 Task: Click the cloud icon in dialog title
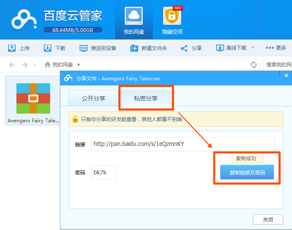[x=68, y=78]
